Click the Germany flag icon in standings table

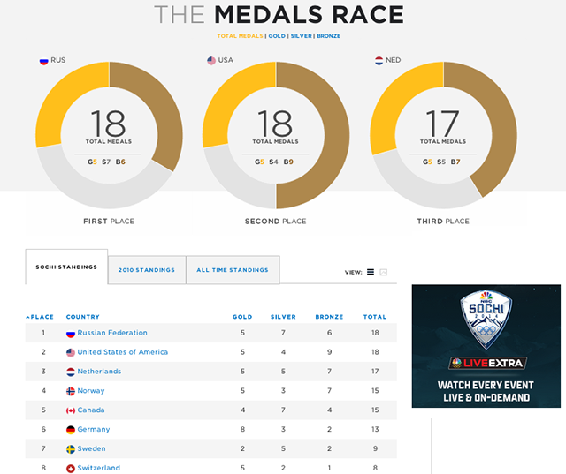[x=71, y=430]
